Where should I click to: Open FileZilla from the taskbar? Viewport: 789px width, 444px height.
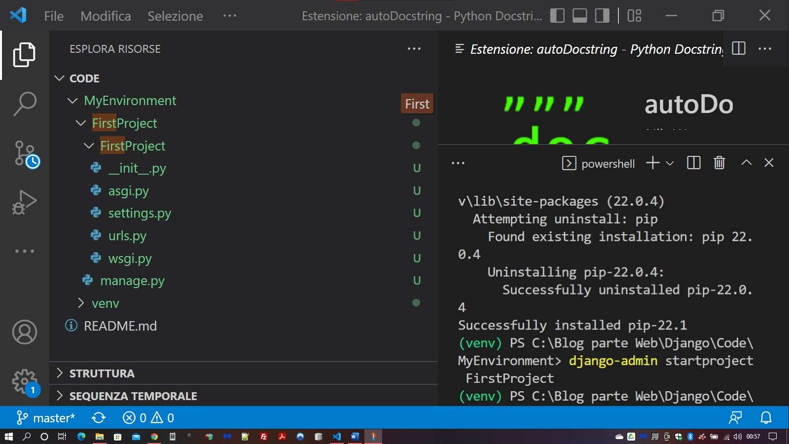click(x=264, y=436)
